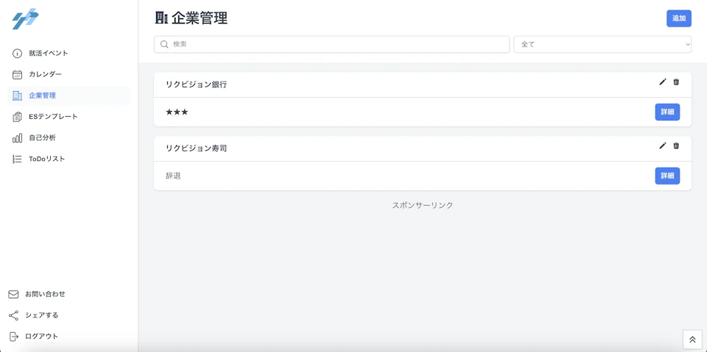Click the bar chart icon beside 自己分析
The height and width of the screenshot is (352, 707).
pyautogui.click(x=17, y=138)
